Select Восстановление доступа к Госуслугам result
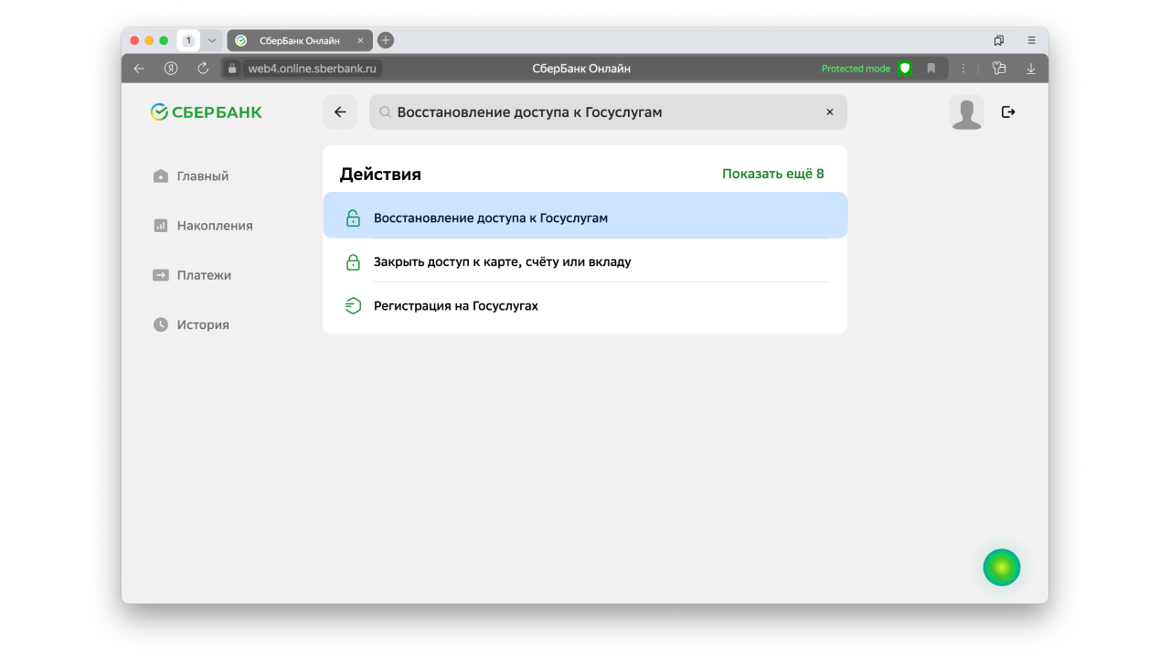 [x=491, y=218]
